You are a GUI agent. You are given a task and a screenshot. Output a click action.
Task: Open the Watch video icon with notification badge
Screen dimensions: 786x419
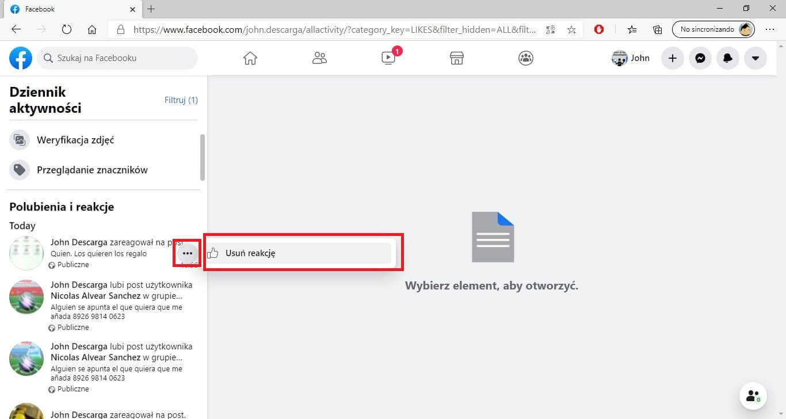coord(390,57)
